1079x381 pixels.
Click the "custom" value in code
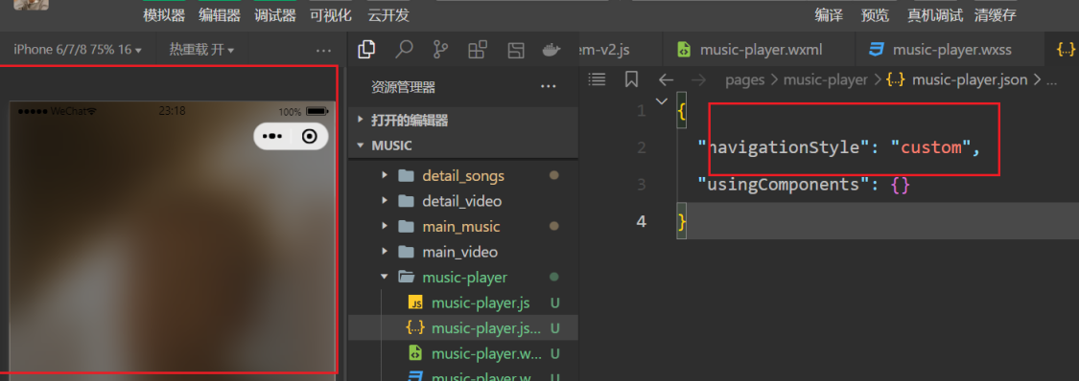(x=930, y=146)
